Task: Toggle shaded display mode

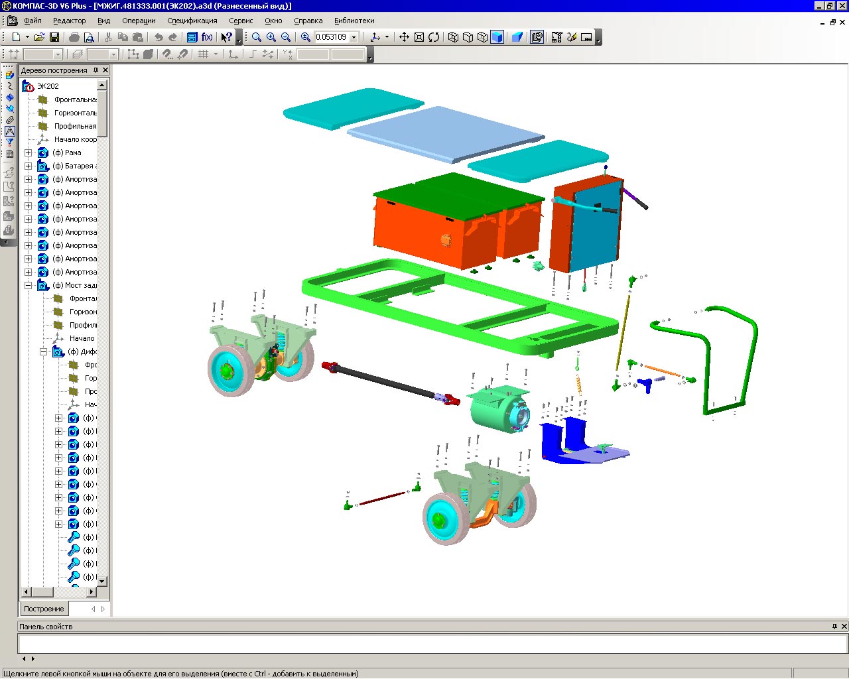Action: coord(497,37)
